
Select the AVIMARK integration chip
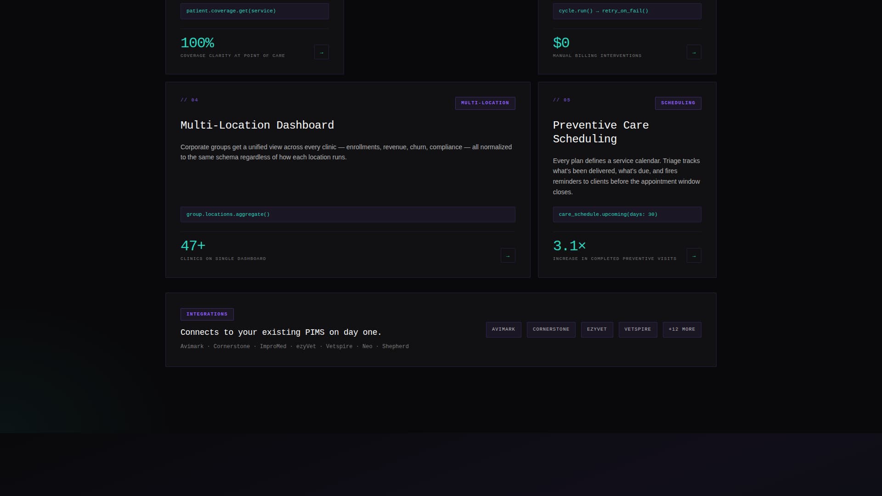tap(503, 329)
